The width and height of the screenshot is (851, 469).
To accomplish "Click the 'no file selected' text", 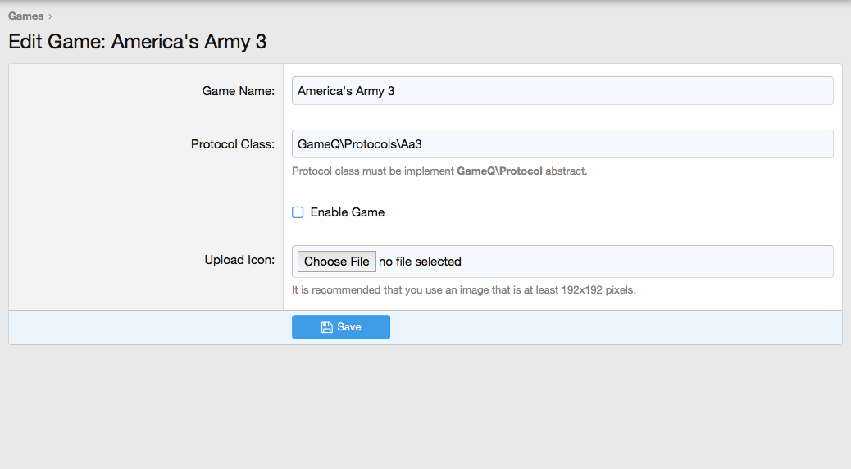I will (420, 262).
